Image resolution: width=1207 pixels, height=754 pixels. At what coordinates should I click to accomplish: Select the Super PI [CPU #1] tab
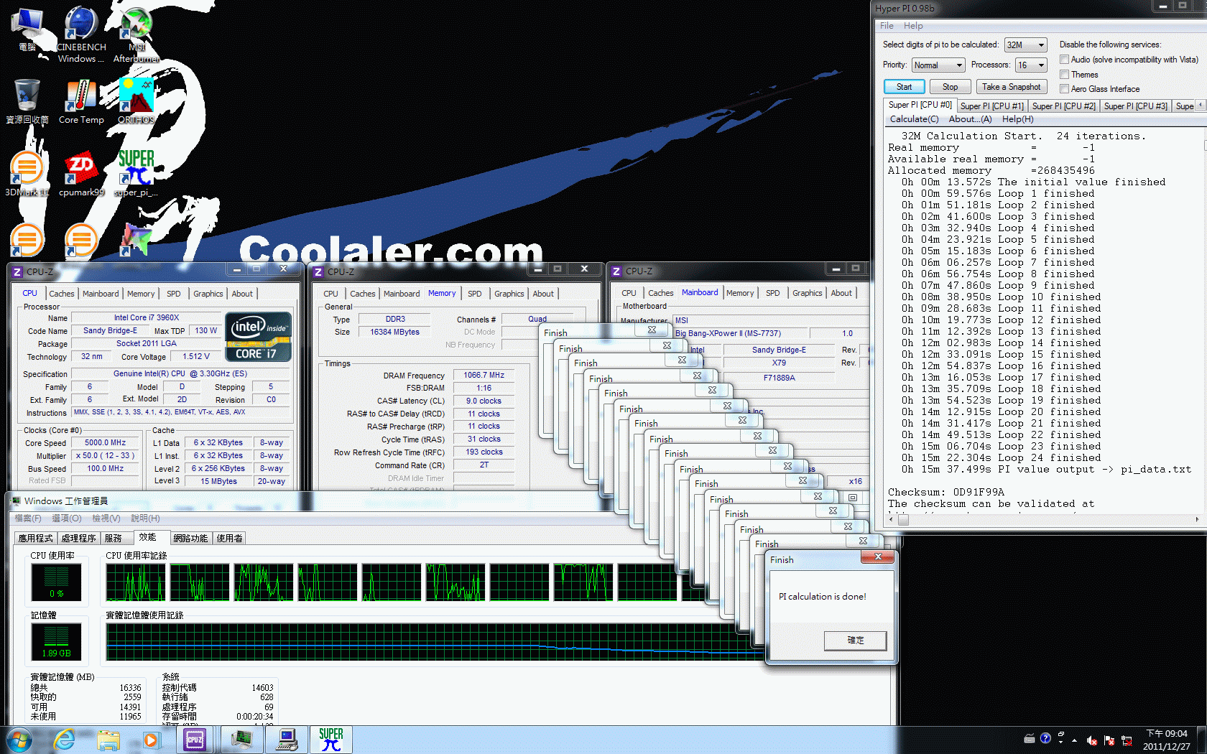click(991, 106)
